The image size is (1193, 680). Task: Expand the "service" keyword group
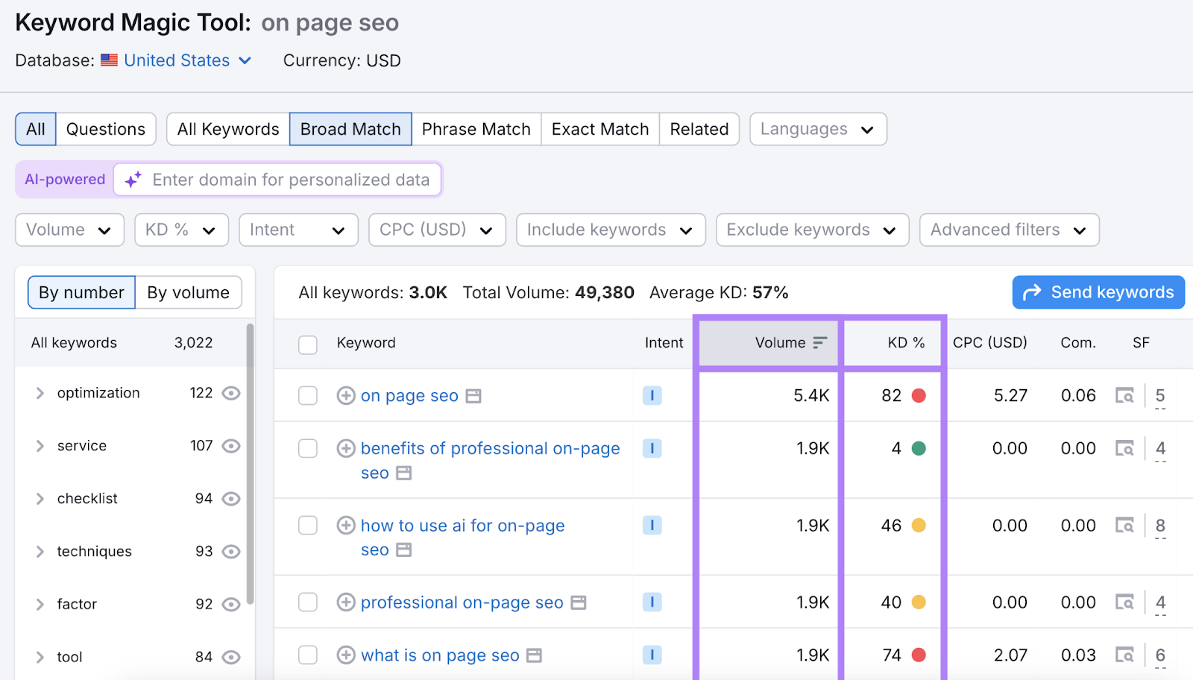tap(40, 446)
